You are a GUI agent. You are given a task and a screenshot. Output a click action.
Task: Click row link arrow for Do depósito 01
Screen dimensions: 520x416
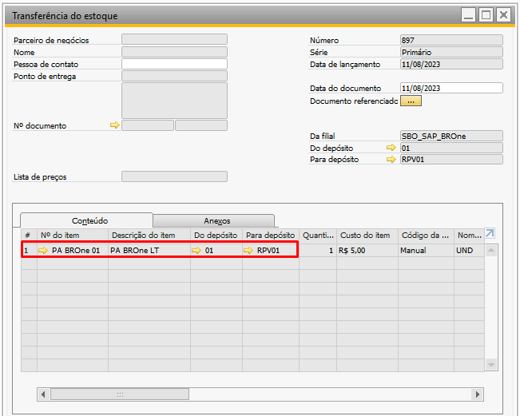[196, 250]
